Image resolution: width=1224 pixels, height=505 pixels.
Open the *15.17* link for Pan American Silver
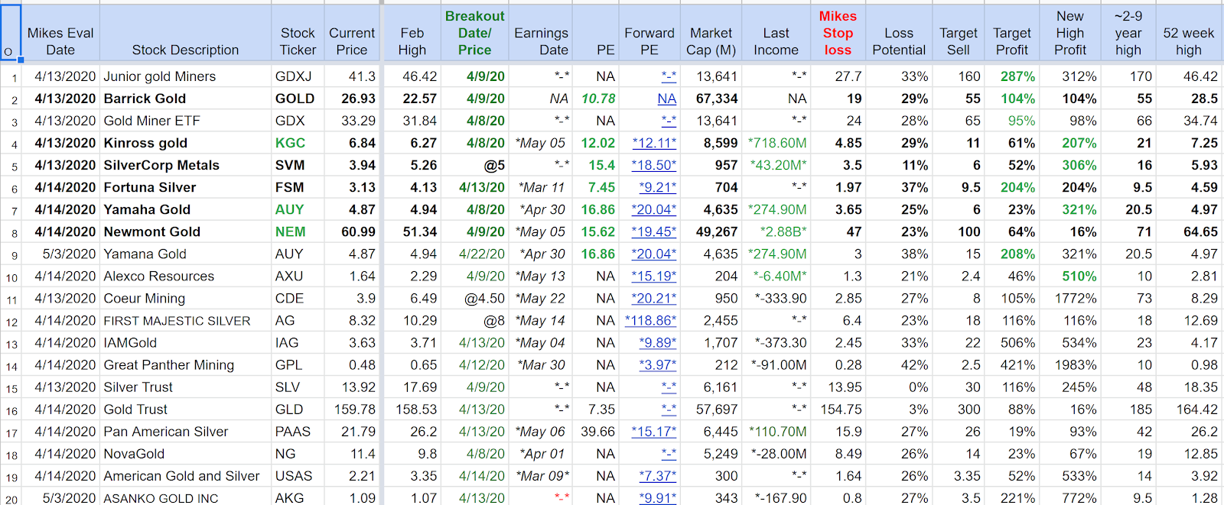[654, 432]
